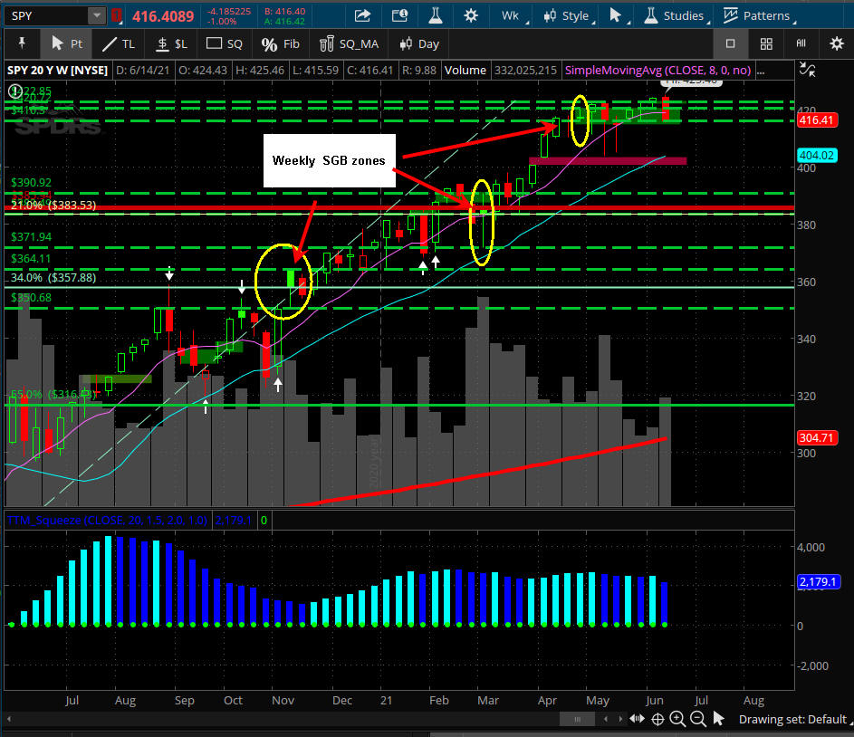Open the Patterns menu

point(757,15)
